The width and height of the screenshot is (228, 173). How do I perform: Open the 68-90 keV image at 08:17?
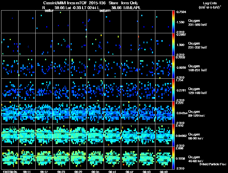[44, 135]
